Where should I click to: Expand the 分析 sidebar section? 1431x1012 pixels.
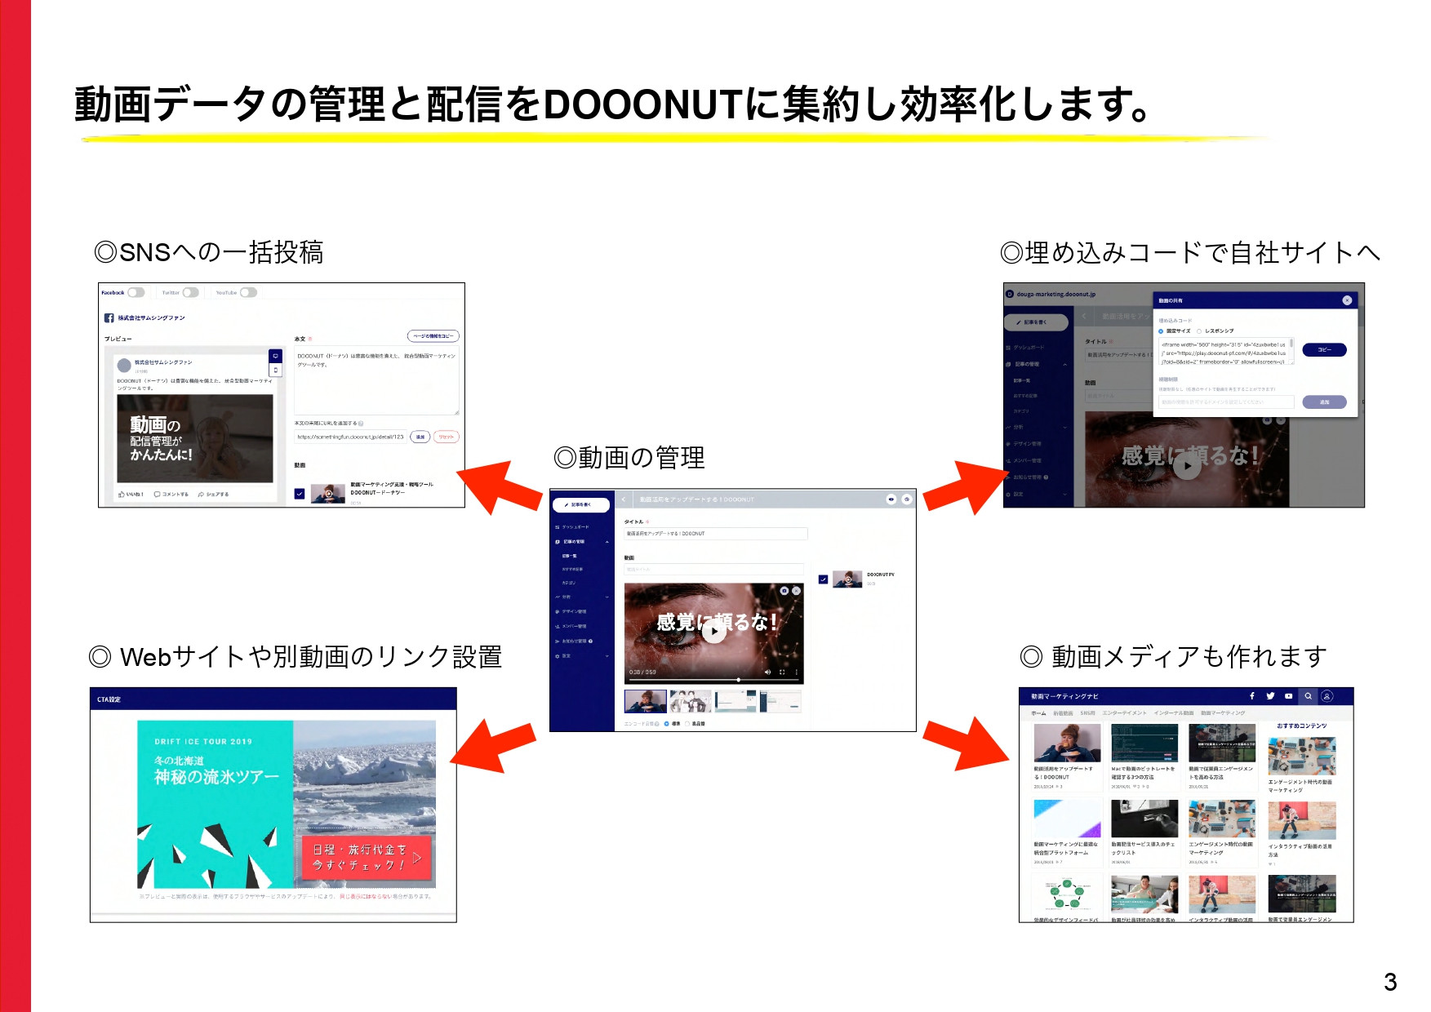click(607, 597)
